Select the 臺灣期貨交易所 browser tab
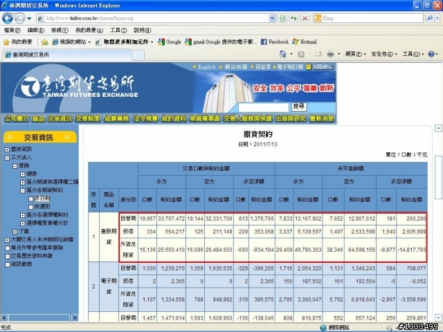This screenshot has width=443, height=332. pyautogui.click(x=67, y=55)
